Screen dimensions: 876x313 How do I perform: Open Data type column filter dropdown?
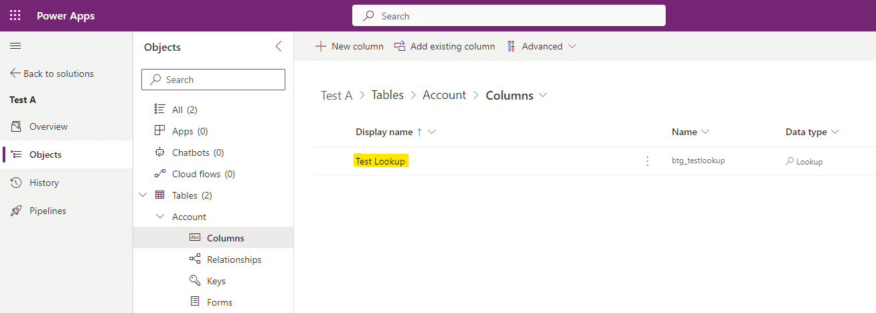[835, 132]
